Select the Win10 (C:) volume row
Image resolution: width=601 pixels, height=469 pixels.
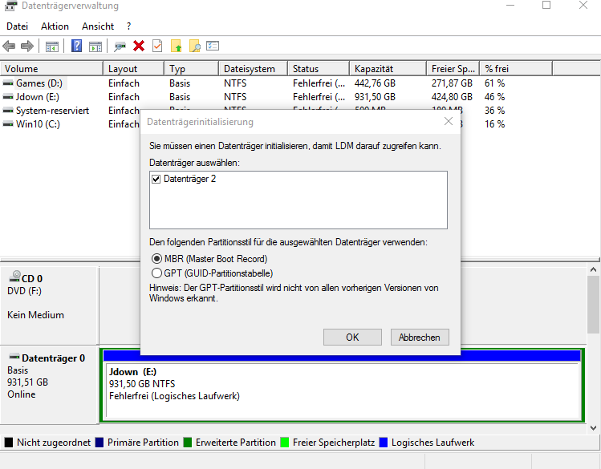(38, 124)
